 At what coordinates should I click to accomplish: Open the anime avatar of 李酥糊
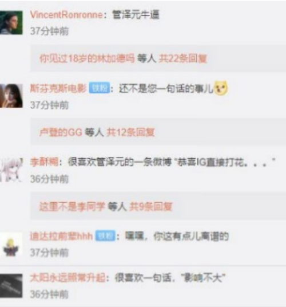pos(11,170)
